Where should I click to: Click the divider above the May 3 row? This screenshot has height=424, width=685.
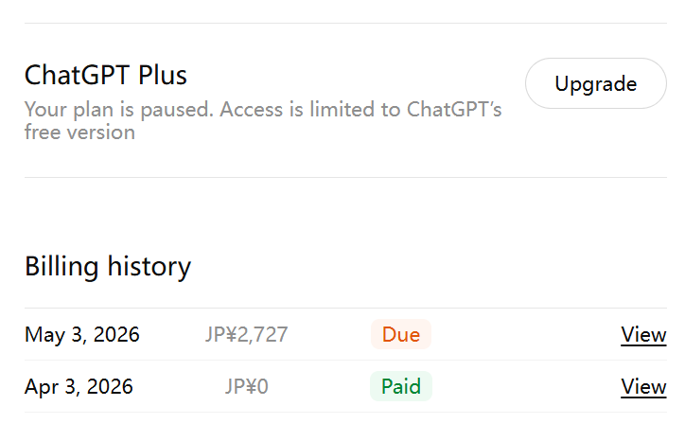(345, 308)
